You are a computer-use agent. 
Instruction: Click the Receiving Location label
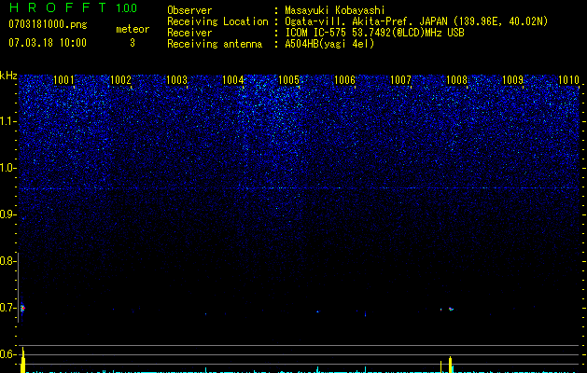pos(217,21)
